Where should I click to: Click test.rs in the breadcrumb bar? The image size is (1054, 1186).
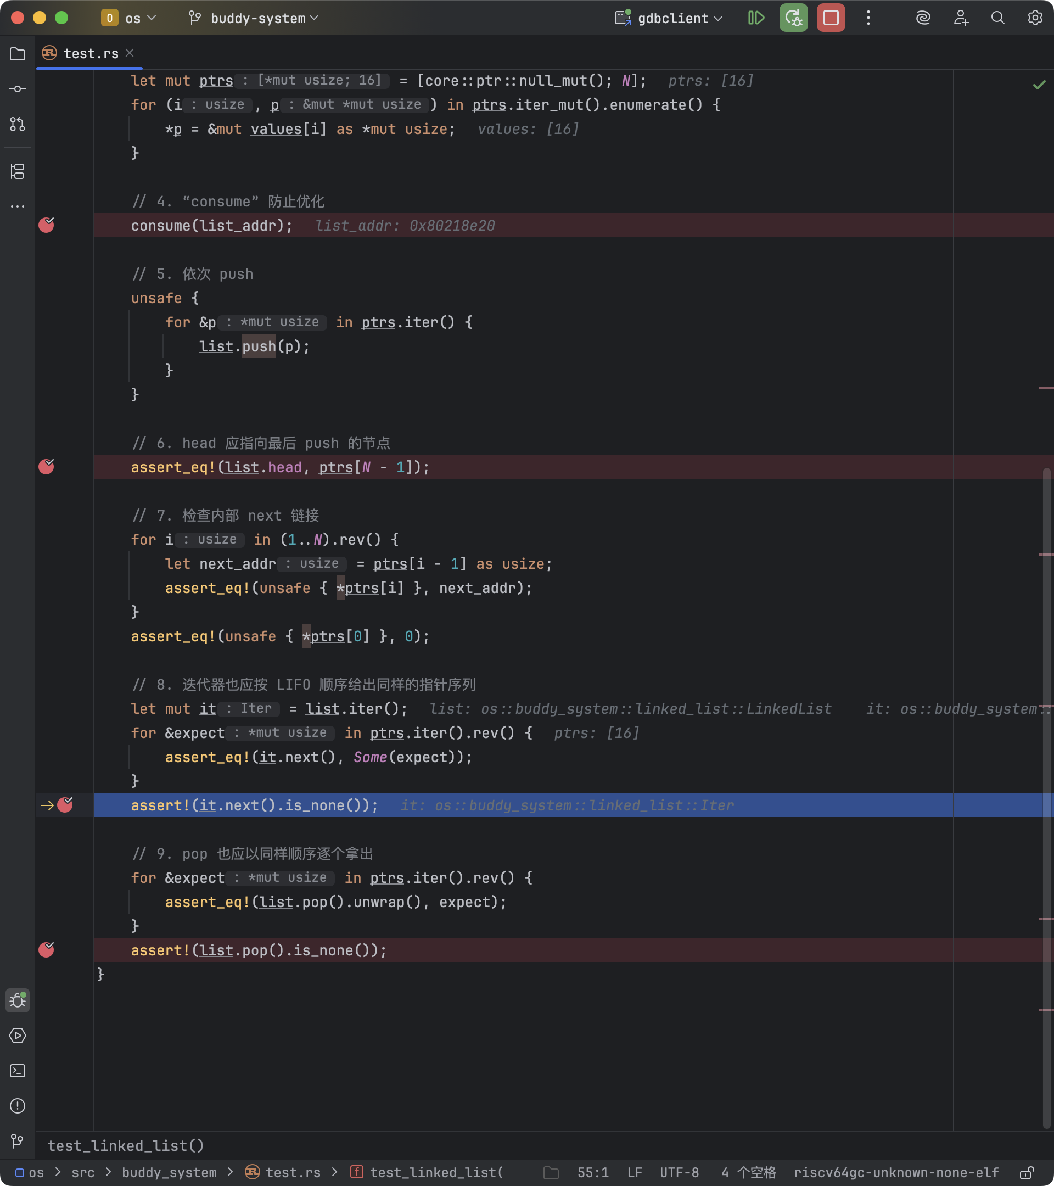point(283,1173)
